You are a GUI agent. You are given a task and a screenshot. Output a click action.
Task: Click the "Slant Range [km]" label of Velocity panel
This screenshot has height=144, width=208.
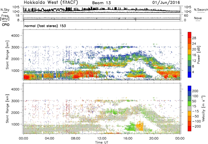(x=7, y=109)
